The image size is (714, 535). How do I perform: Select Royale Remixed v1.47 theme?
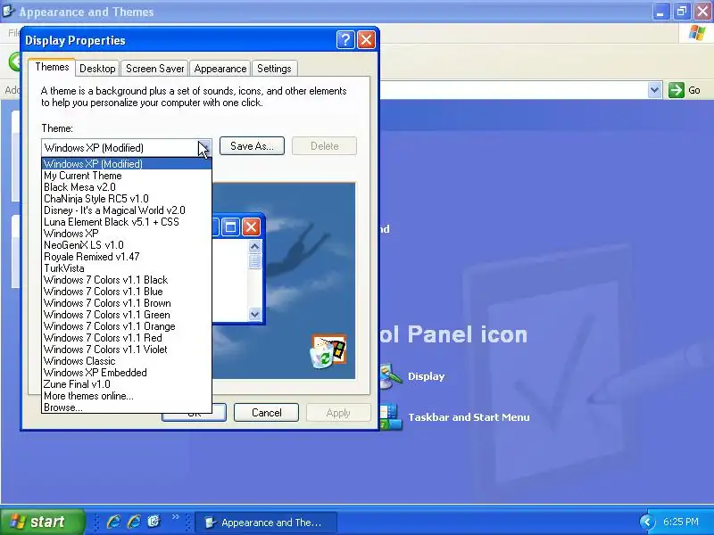[127, 257]
